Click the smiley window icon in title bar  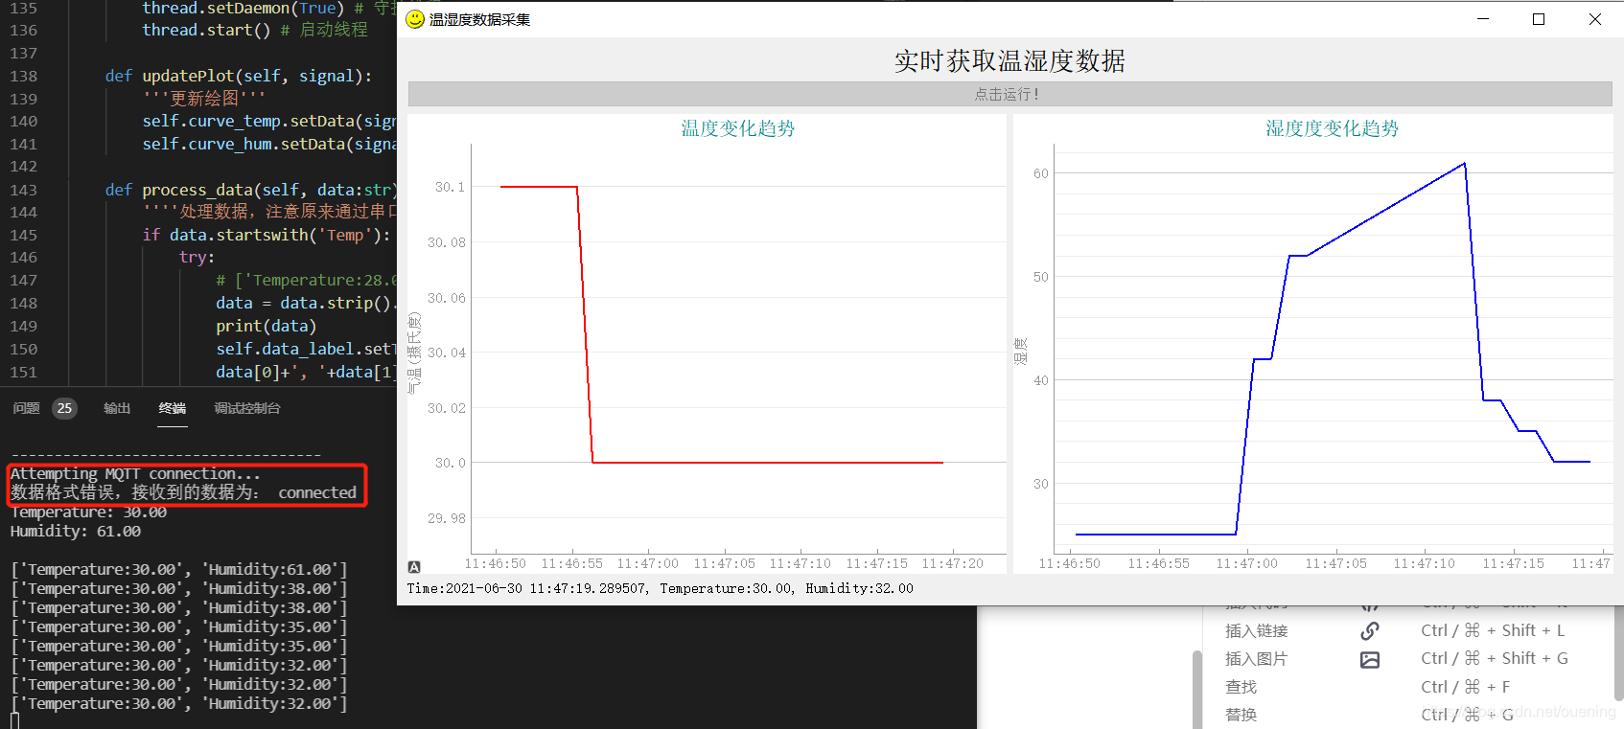415,19
